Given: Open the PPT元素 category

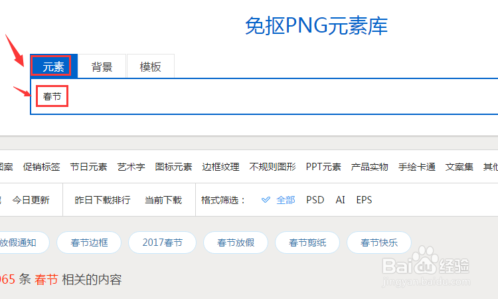Looking at the screenshot, I should coord(323,167).
